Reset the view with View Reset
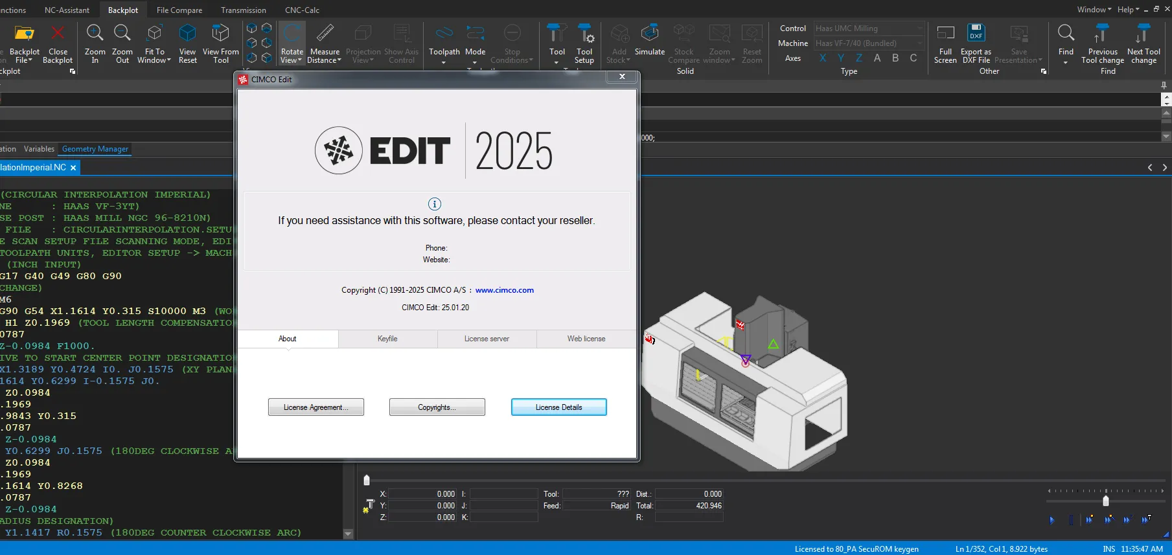This screenshot has height=555, width=1172. coord(187,43)
